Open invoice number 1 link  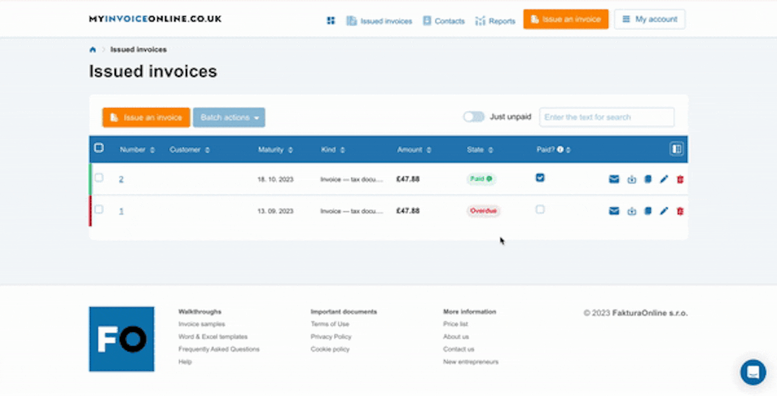click(x=121, y=211)
